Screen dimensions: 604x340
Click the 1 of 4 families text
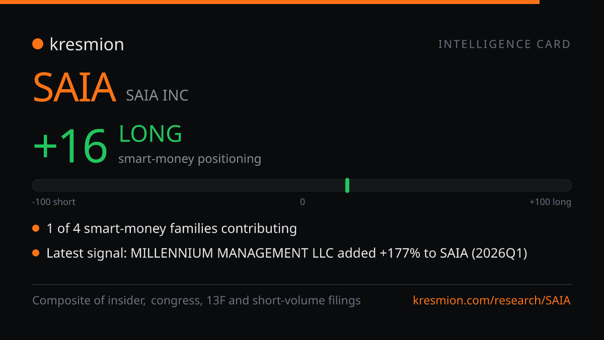point(172,229)
